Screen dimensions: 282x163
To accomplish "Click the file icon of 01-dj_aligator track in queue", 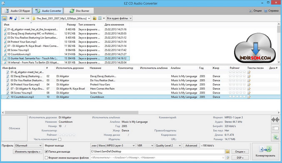I will pyautogui.click(x=8, y=72).
